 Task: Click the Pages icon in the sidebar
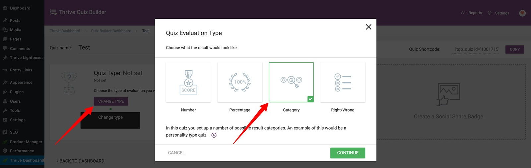pyautogui.click(x=5, y=39)
